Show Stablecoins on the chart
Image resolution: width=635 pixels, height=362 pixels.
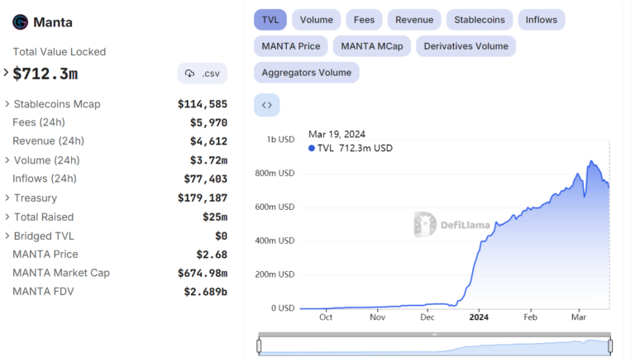coord(480,19)
